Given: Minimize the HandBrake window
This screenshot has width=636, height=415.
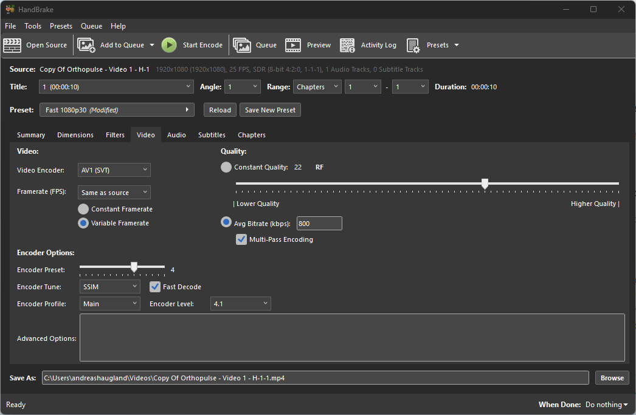Looking at the screenshot, I should point(566,9).
